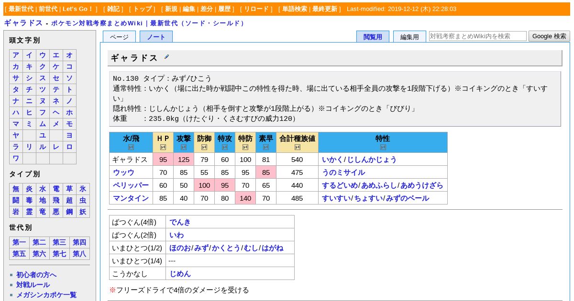Open ウッウ Pokémon link in table
Image resolution: width=574 pixels, height=301 pixels.
click(123, 172)
